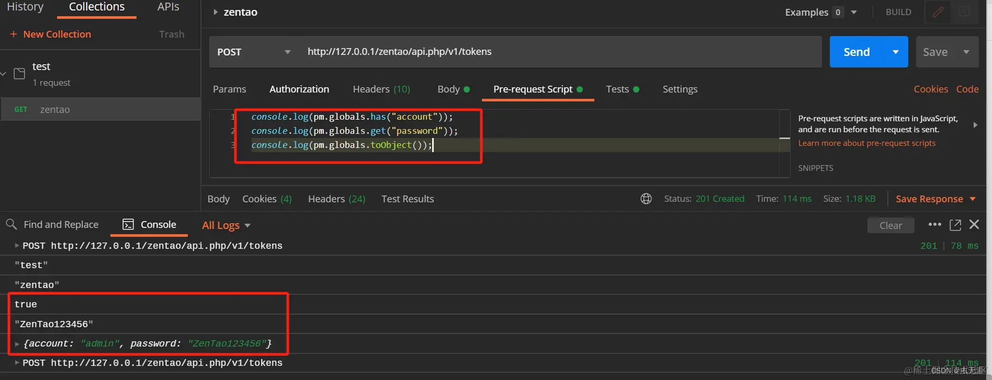Viewport: 992px width, 380px height.
Task: Open the request Body tab
Action: tap(454, 89)
